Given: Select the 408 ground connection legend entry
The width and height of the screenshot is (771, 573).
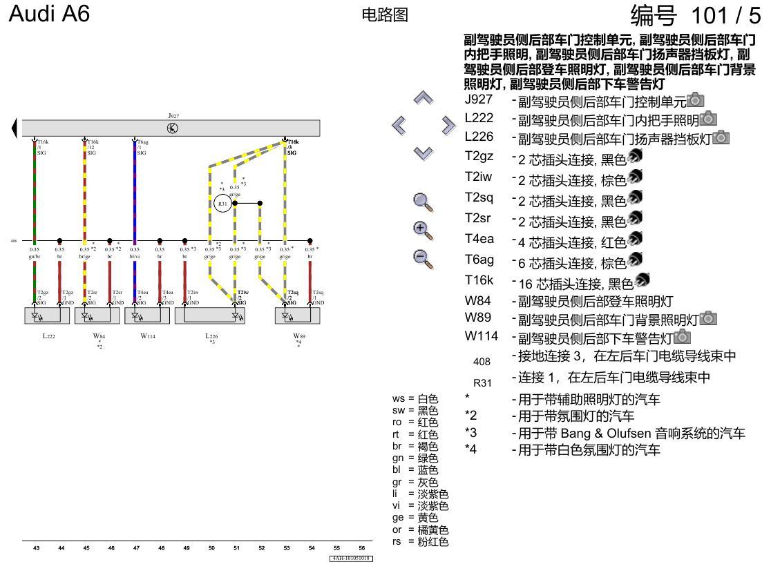Looking at the screenshot, I should pyautogui.click(x=604, y=358).
